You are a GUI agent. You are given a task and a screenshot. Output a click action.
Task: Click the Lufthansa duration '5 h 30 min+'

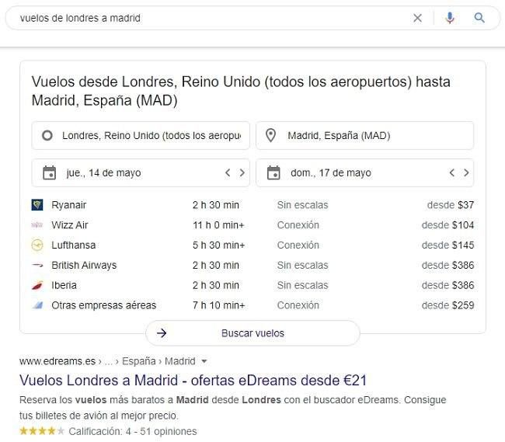pyautogui.click(x=218, y=245)
